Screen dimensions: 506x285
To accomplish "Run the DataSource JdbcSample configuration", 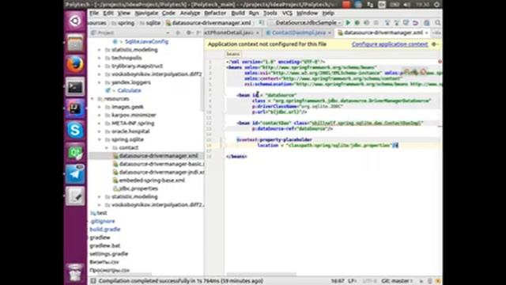I will click(348, 23).
